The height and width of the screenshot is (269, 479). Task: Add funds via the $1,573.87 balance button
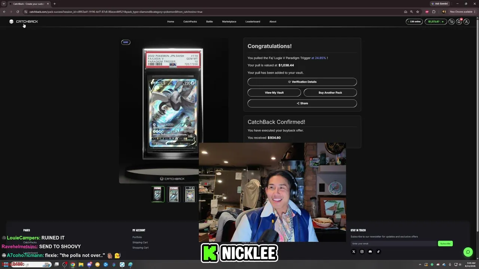[x=436, y=22]
